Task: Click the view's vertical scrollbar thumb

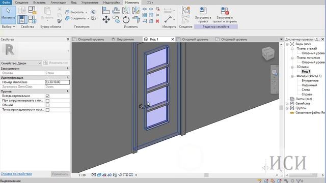Action: 281,107
